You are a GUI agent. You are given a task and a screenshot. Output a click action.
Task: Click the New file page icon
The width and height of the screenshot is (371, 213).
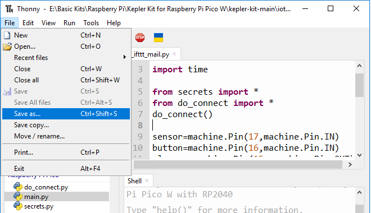[7, 35]
